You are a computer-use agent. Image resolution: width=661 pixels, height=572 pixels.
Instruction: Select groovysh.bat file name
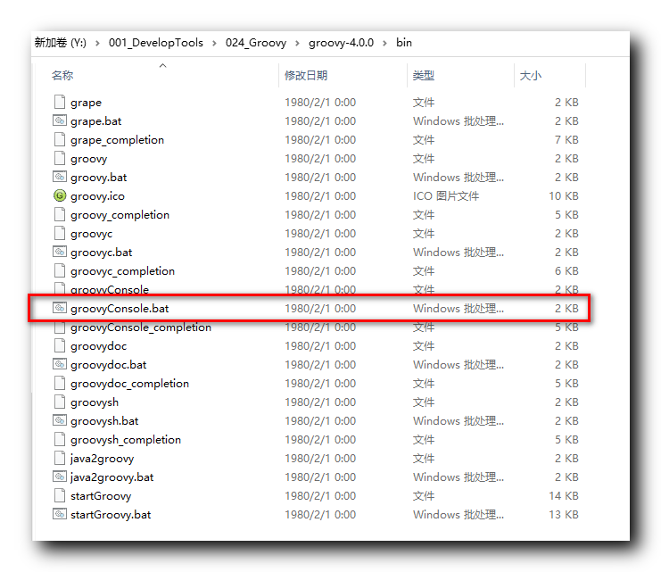[104, 420]
